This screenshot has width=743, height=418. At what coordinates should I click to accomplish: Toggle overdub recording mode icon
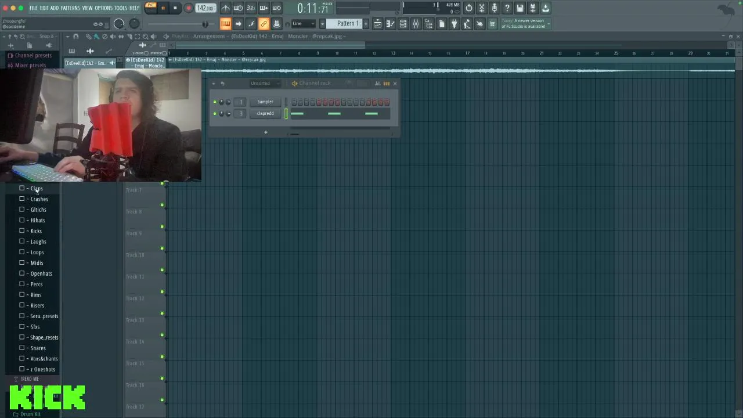click(264, 8)
